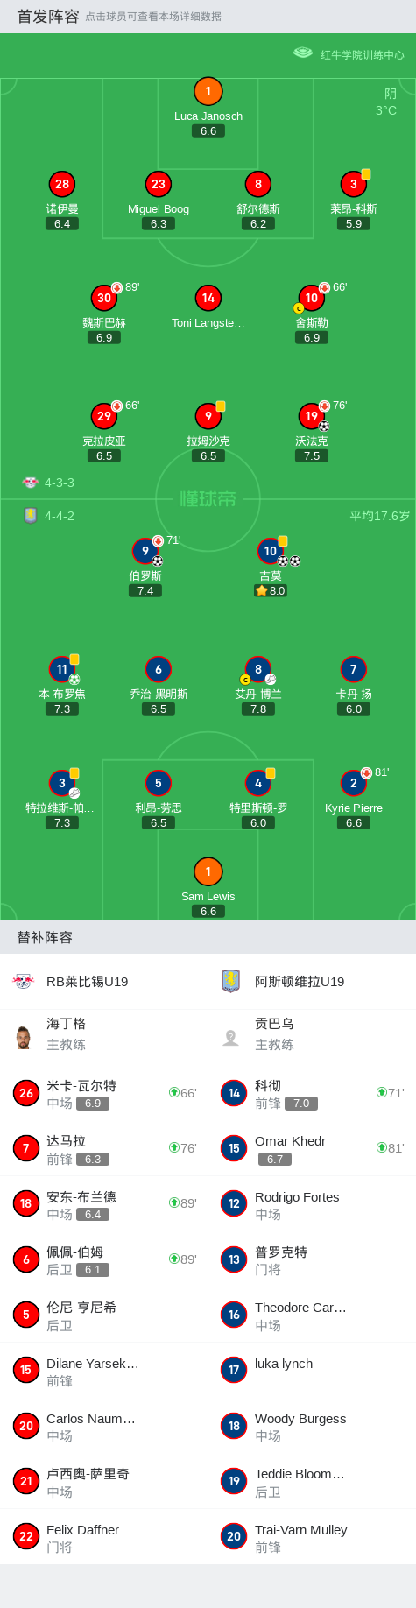Tap 吉莫 number 10 player badge
Image resolution: width=416 pixels, height=1608 pixels.
point(271,551)
